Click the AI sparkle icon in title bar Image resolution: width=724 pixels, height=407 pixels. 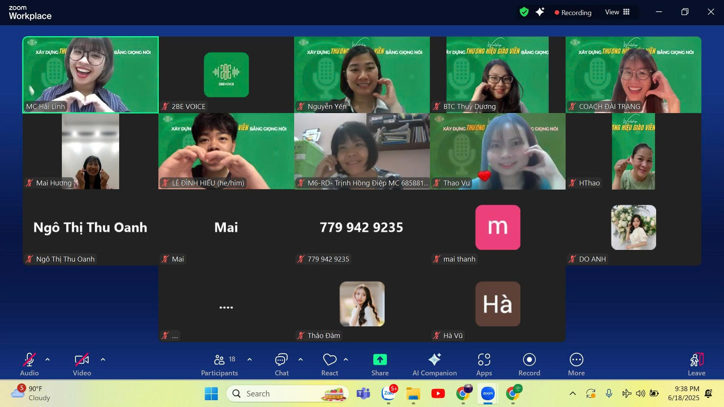540,12
